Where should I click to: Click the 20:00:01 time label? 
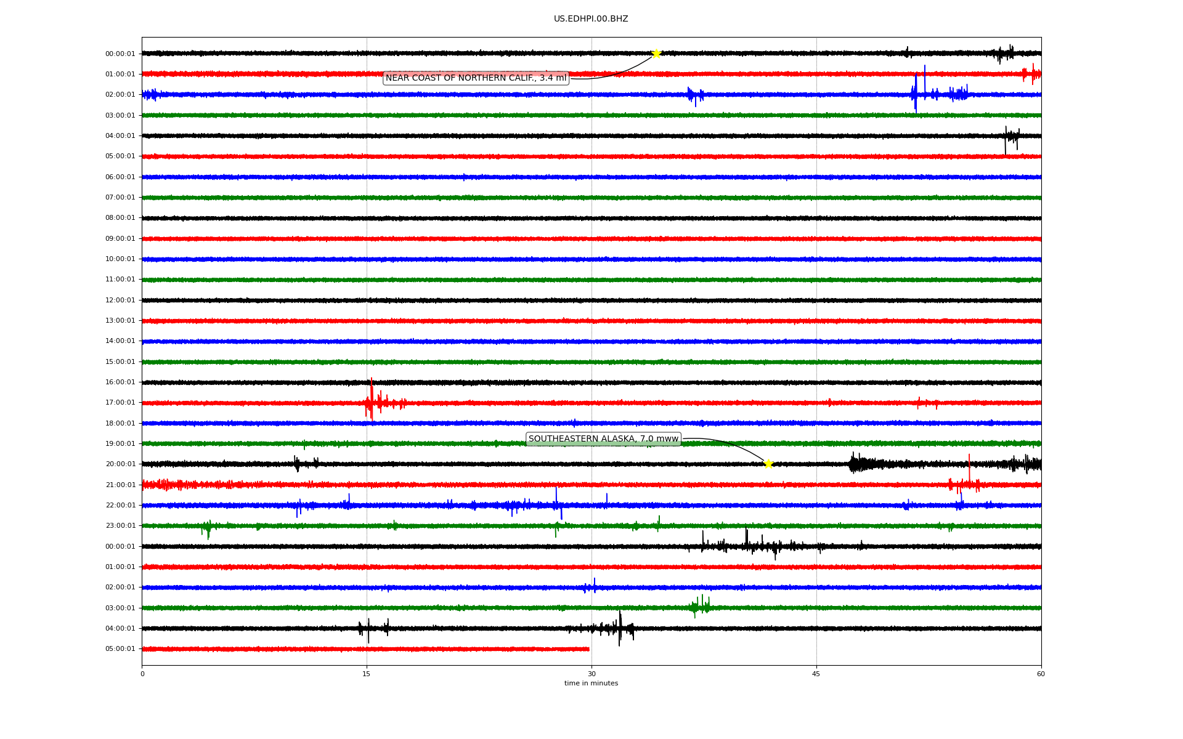(x=120, y=464)
